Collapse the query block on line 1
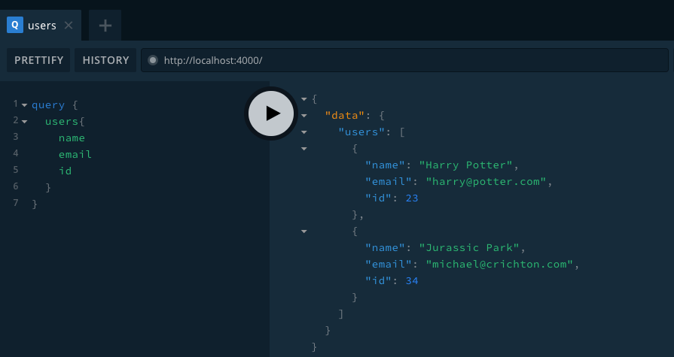This screenshot has height=357, width=674. click(x=24, y=105)
